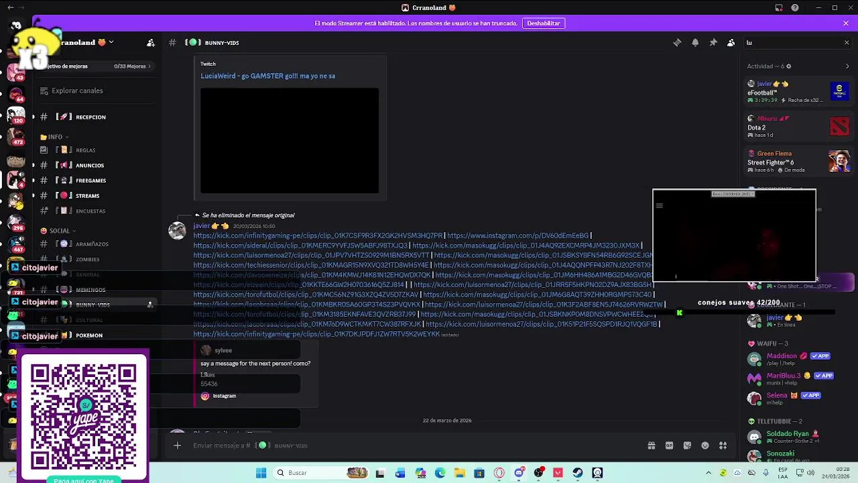Open the instagram.com/p/DV60dEmEeBG link
This screenshot has height=483, width=858.
[517, 236]
